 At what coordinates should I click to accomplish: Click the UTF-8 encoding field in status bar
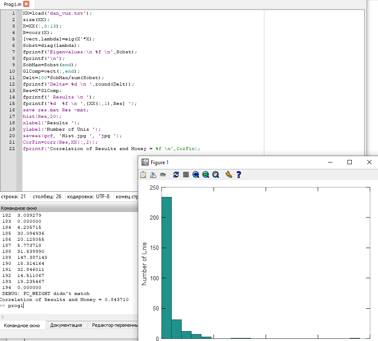pos(102,196)
